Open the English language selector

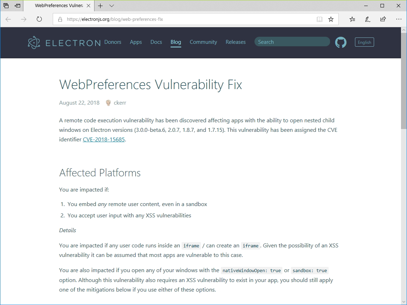tap(364, 42)
